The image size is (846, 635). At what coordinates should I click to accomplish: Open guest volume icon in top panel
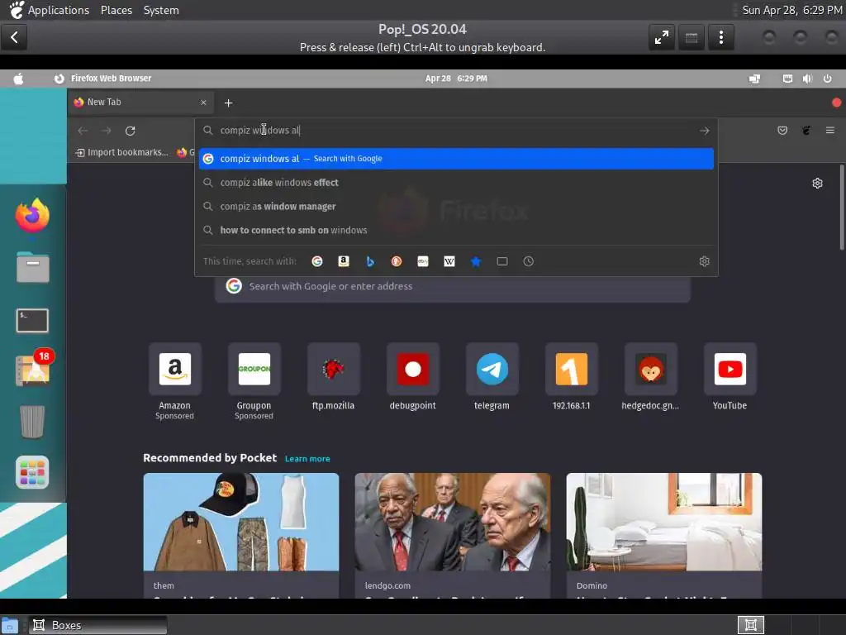(807, 79)
